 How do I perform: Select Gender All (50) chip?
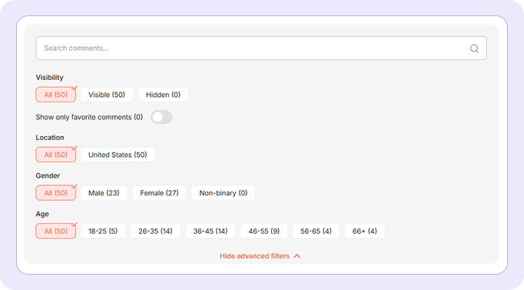[56, 193]
